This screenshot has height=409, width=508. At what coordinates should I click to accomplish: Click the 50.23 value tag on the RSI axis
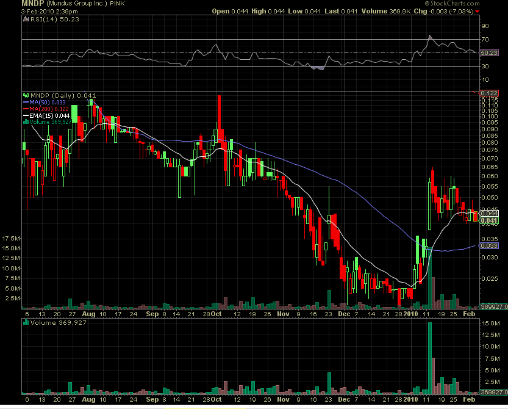tap(489, 53)
